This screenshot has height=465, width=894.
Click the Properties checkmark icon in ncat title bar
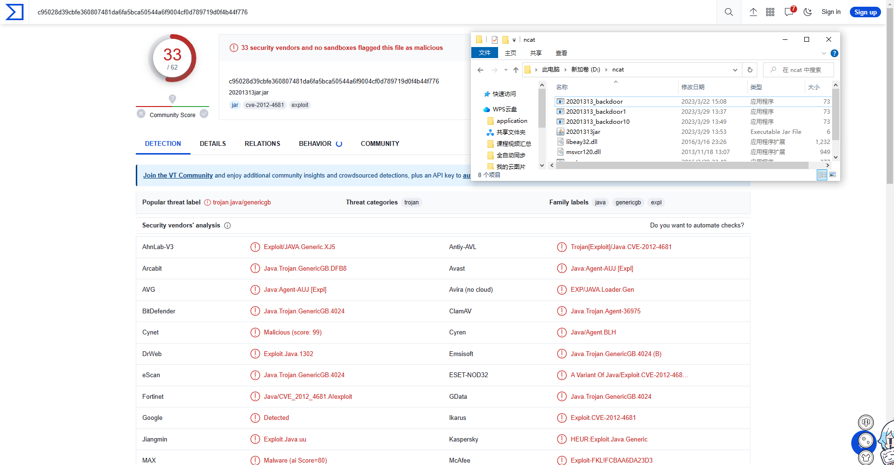(x=495, y=40)
